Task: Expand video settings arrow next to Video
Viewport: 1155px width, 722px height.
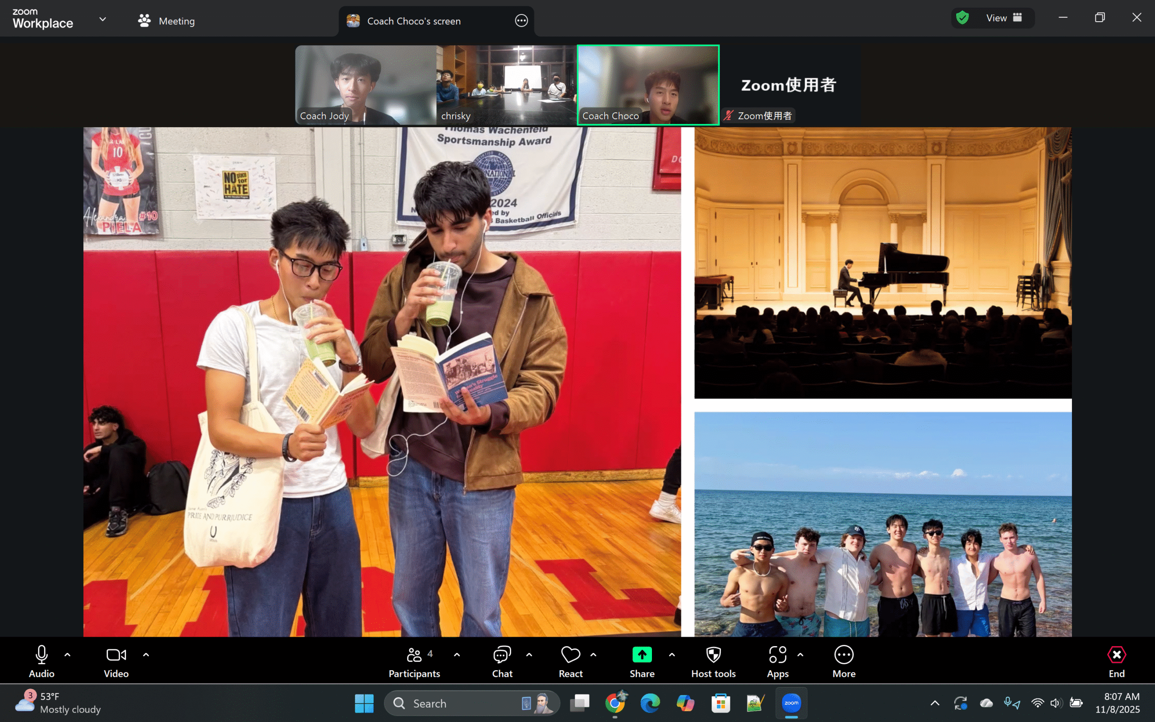Action: click(x=146, y=655)
